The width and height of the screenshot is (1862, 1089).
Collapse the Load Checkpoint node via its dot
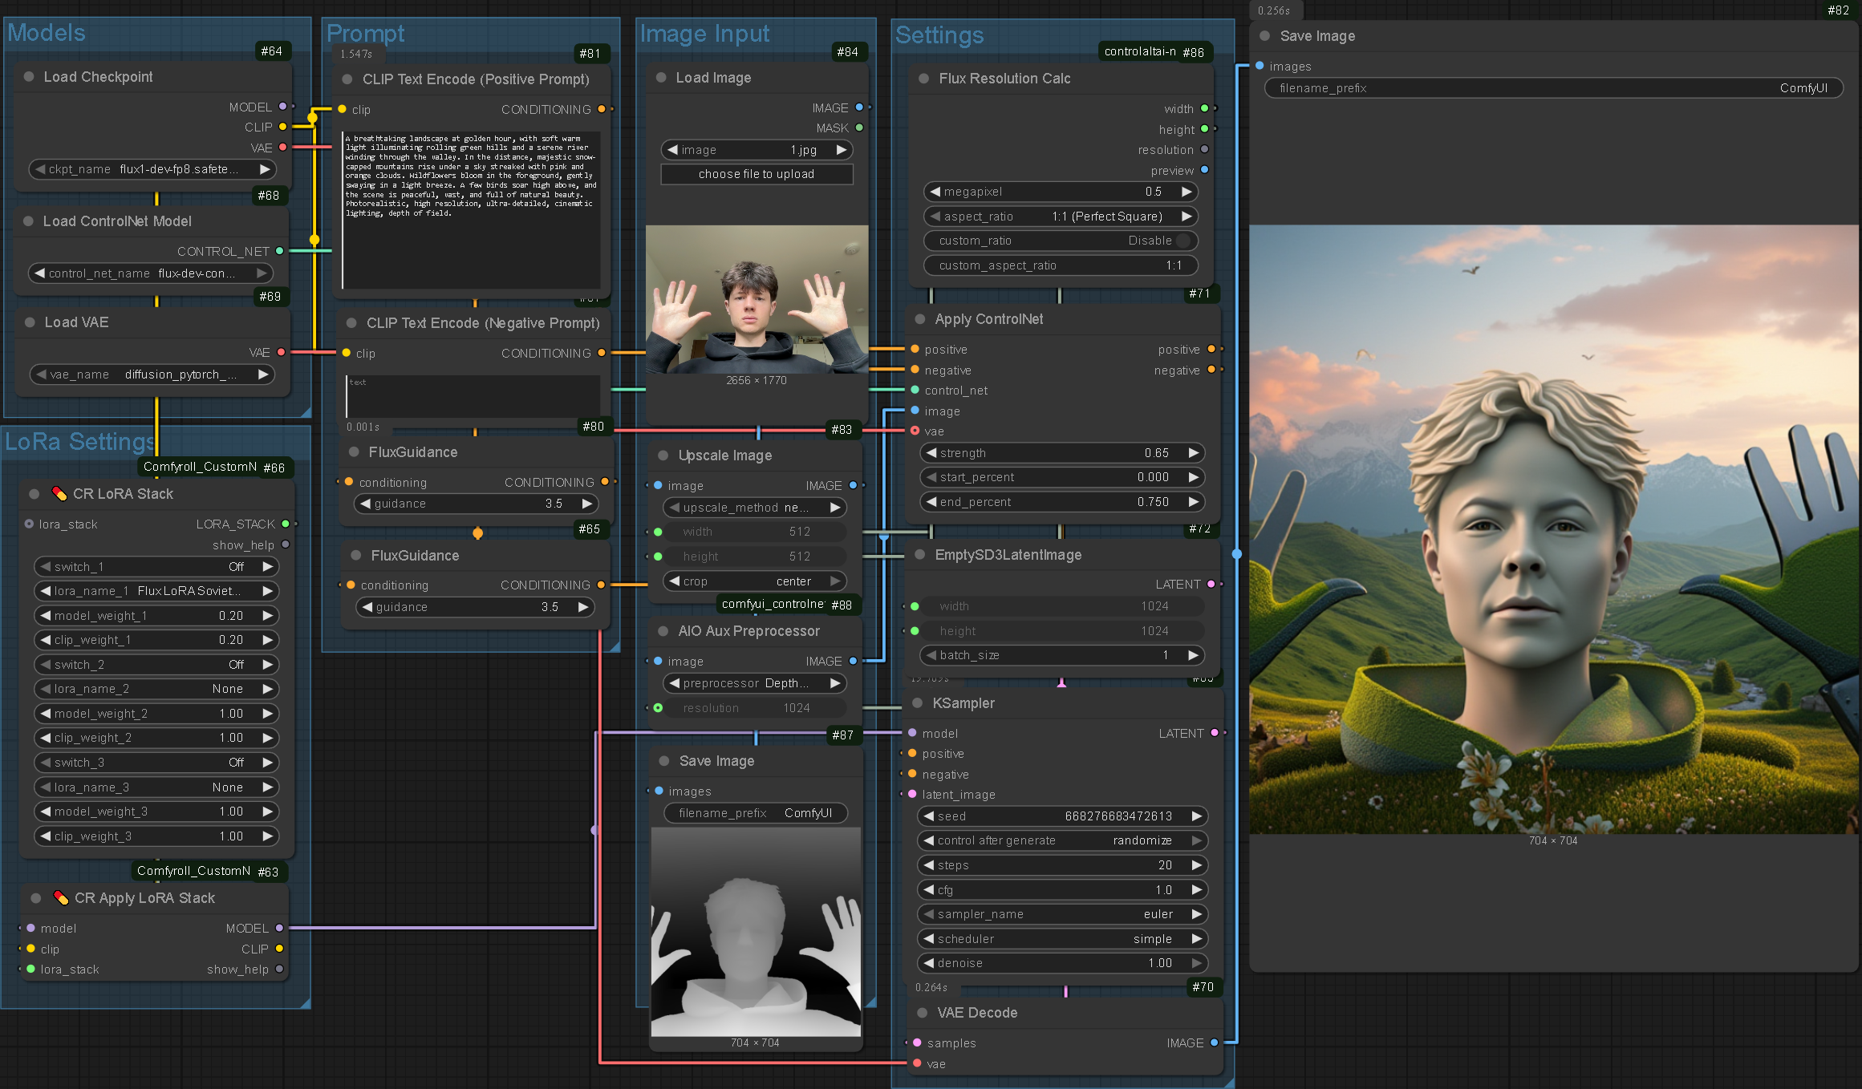(29, 77)
